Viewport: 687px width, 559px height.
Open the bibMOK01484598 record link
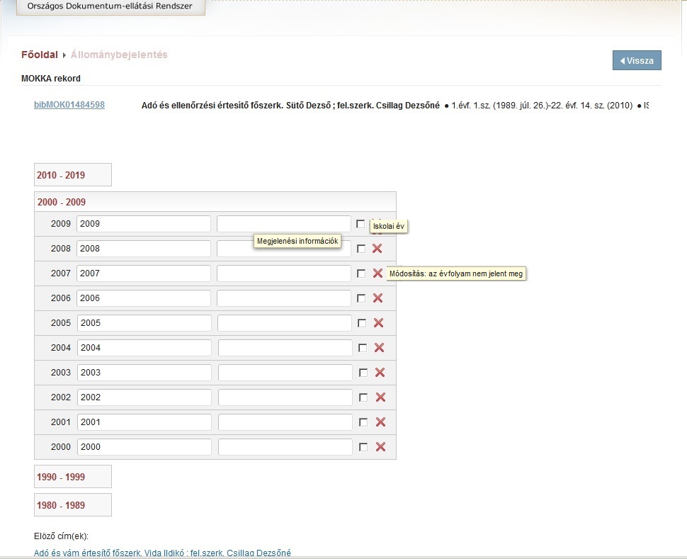69,105
